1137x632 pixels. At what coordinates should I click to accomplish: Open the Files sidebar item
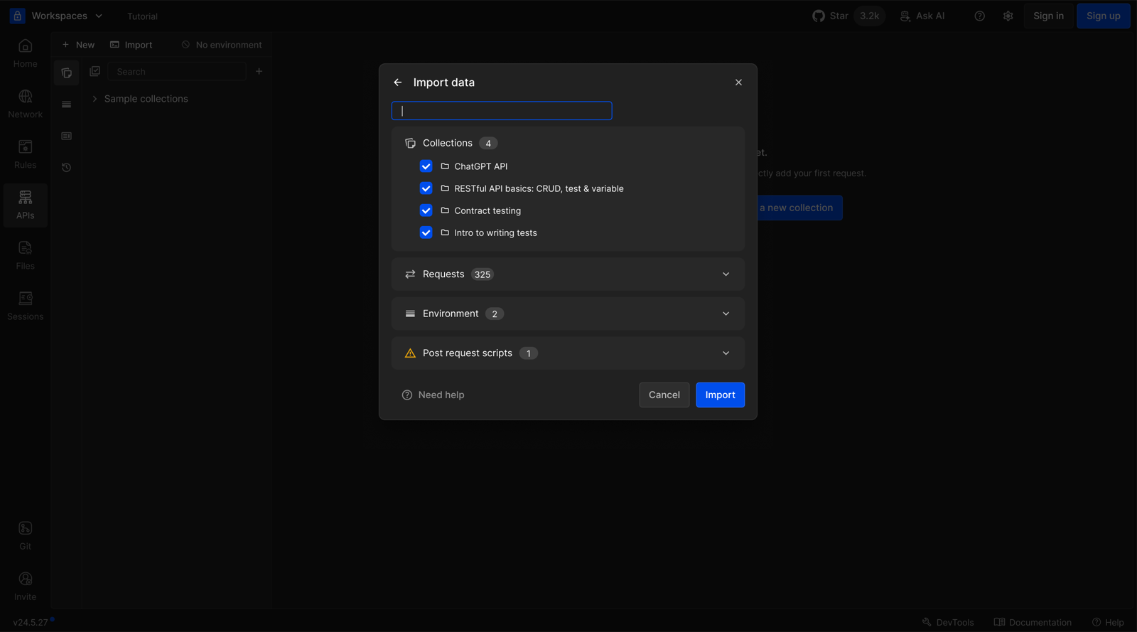pos(25,256)
